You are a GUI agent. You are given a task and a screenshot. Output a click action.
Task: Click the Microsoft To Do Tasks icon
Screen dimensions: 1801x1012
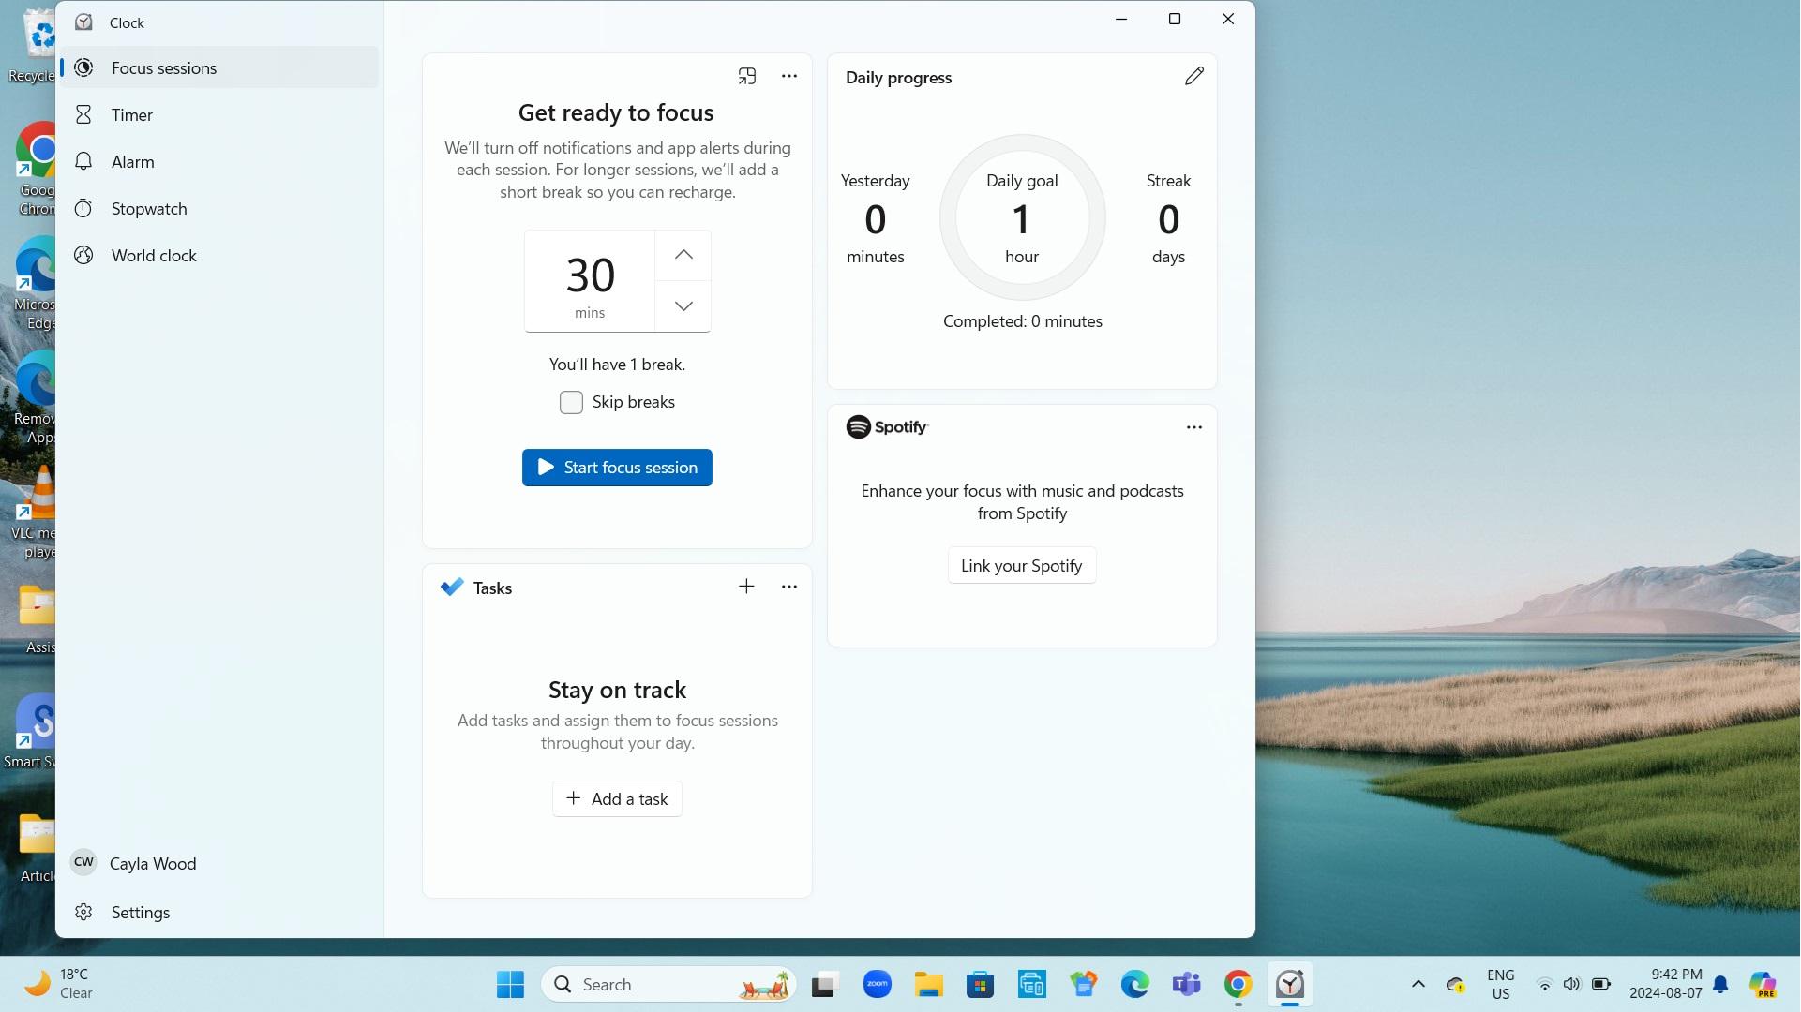point(452,588)
